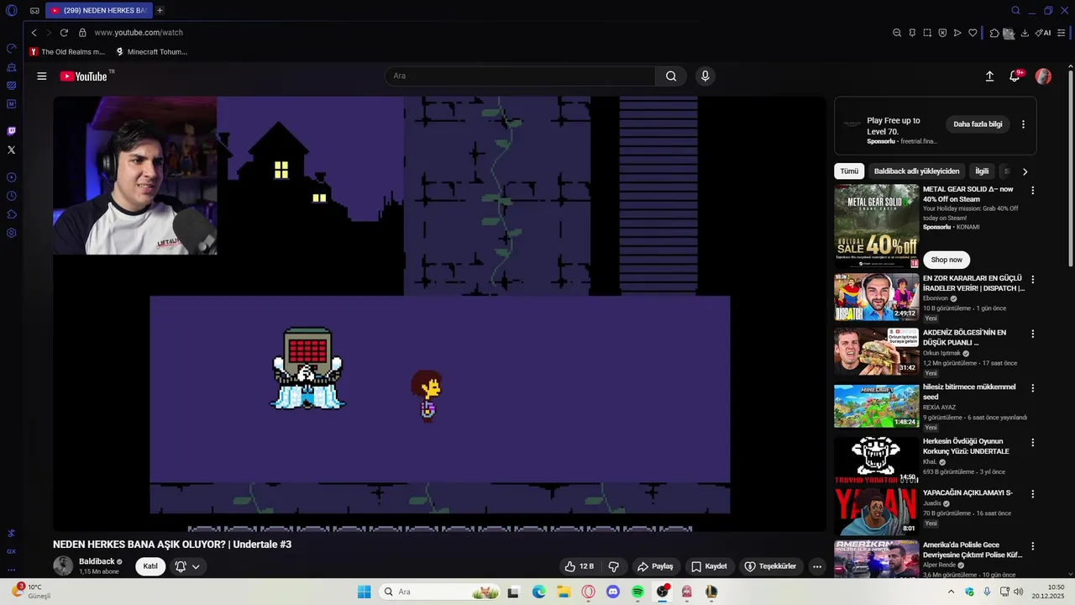
Task: Click the YouTube search input field
Action: pos(521,76)
